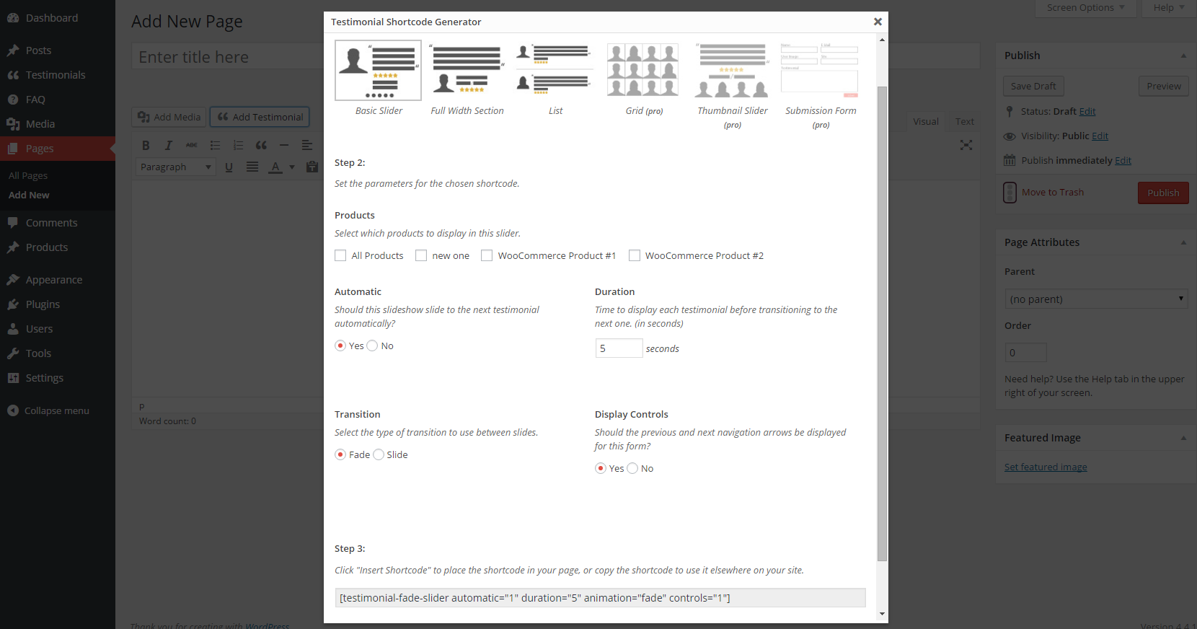Viewport: 1197px width, 629px height.
Task: Click the Save Draft button
Action: pos(1033,86)
